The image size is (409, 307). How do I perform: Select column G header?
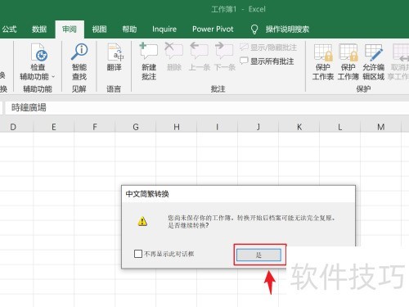click(x=136, y=127)
